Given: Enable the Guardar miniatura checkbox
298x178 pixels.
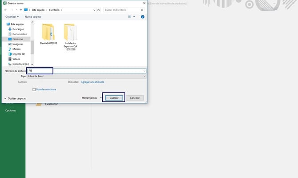Looking at the screenshot, I should (x=34, y=89).
